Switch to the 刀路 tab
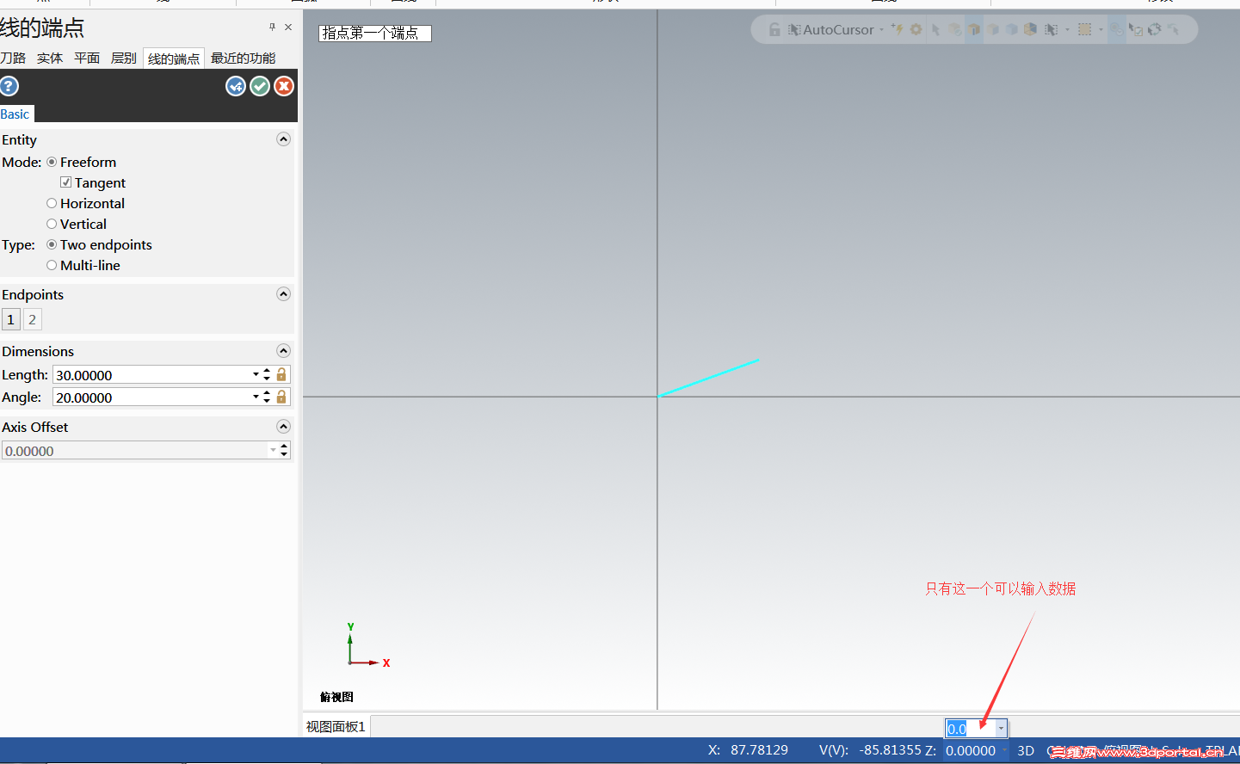Image resolution: width=1240 pixels, height=764 pixels. (13, 58)
